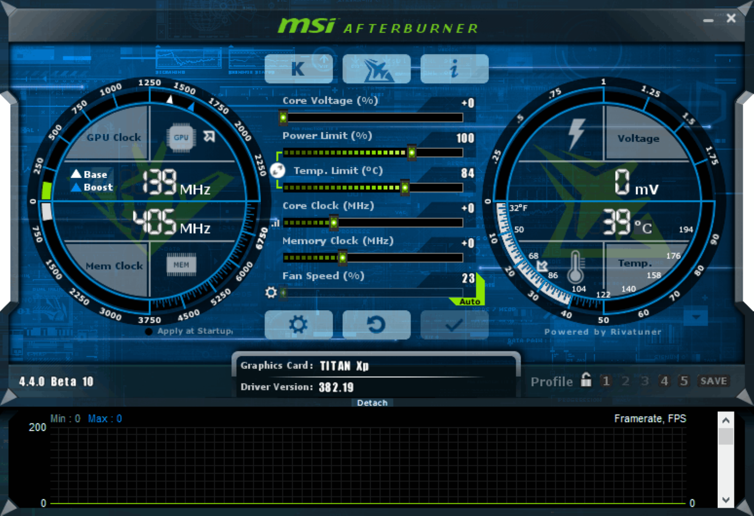The image size is (754, 516).
Task: Open voltage-frequency curve icon by Core Clock
Action: [276, 223]
